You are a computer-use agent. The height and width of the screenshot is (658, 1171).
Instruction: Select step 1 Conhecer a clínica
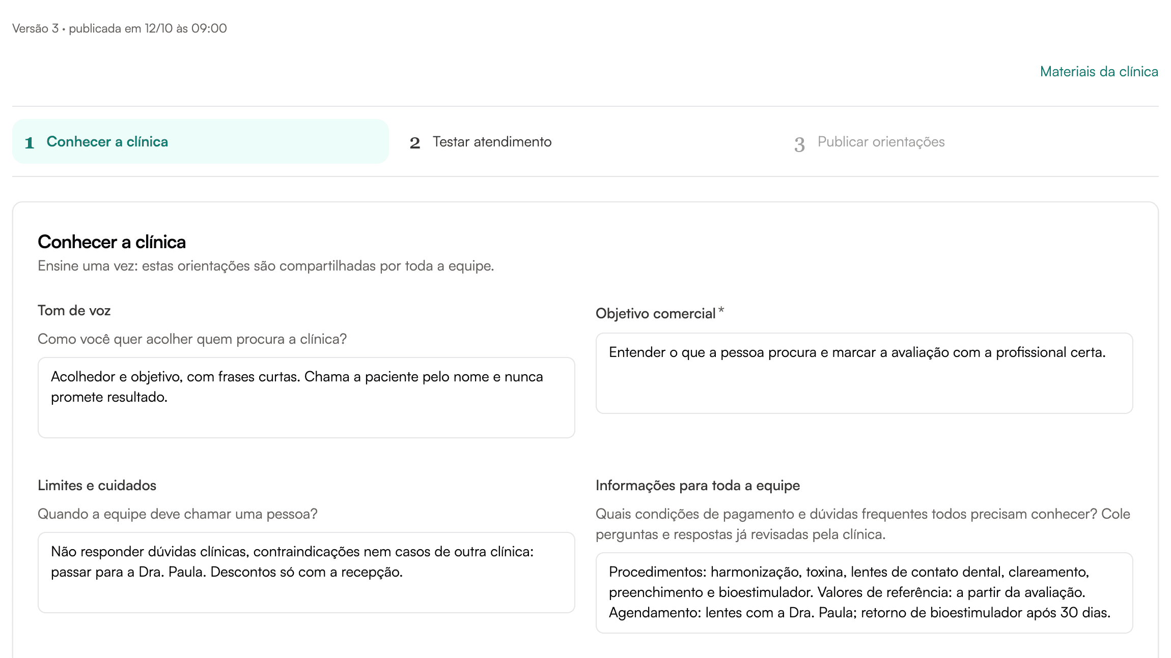(x=201, y=141)
